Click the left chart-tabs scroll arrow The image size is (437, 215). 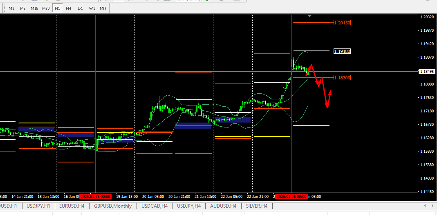[x=425, y=206]
